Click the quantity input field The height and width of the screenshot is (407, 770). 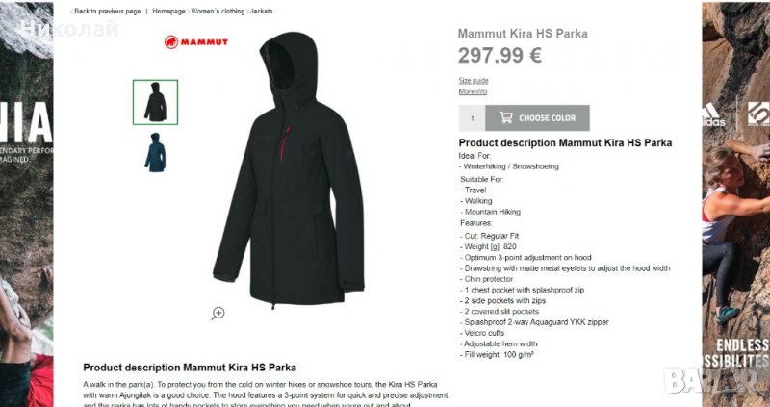[x=472, y=118]
